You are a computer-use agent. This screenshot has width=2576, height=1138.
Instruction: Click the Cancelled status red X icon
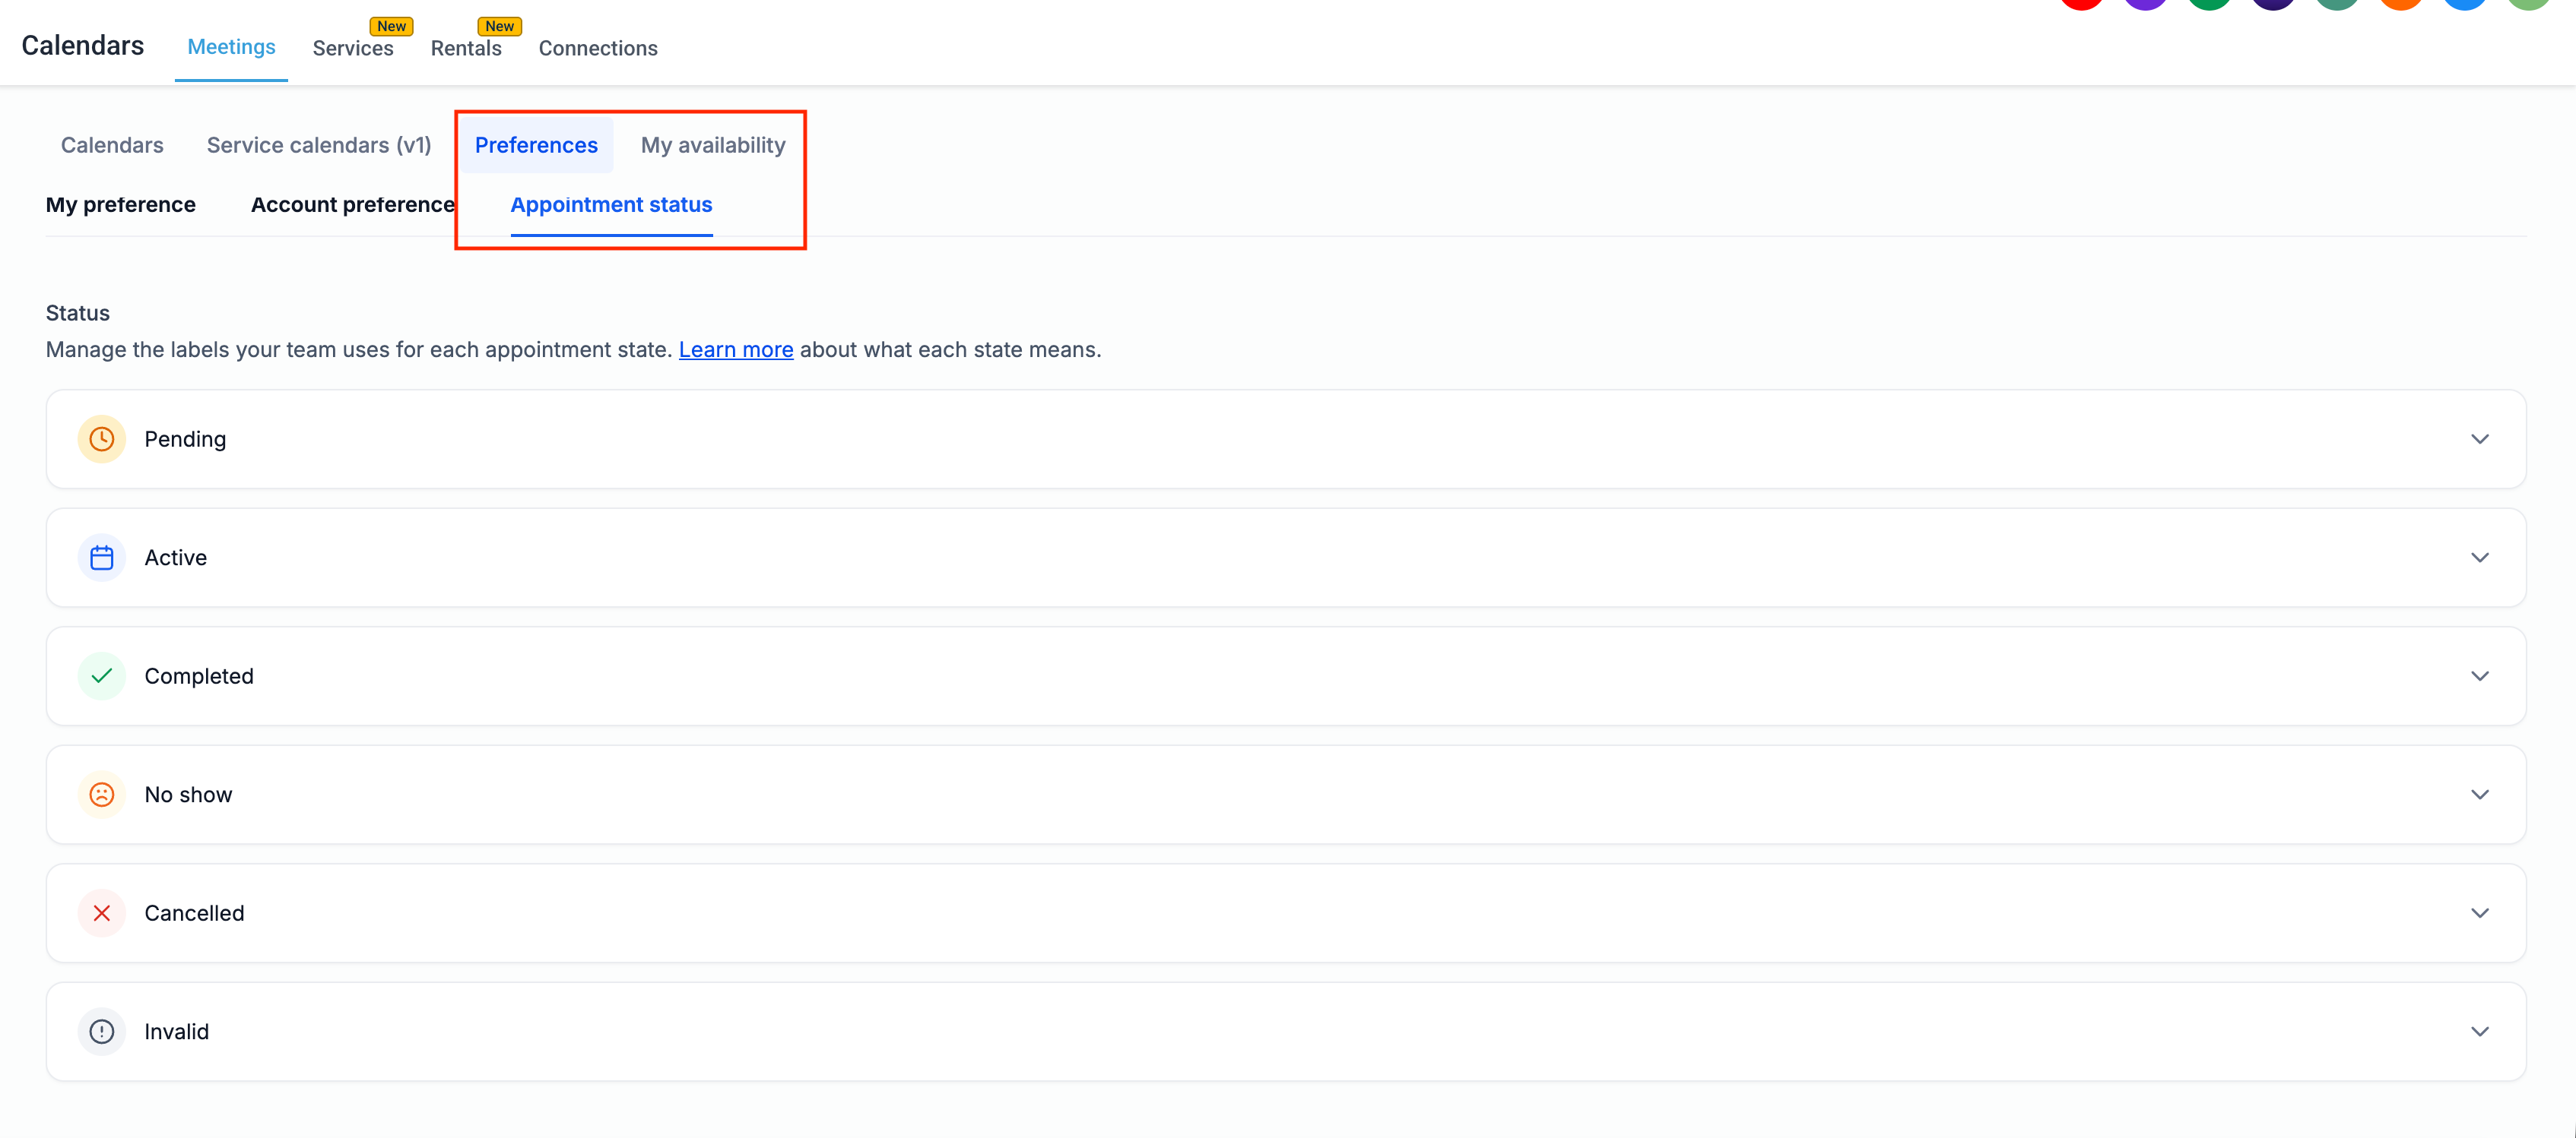pyautogui.click(x=101, y=912)
